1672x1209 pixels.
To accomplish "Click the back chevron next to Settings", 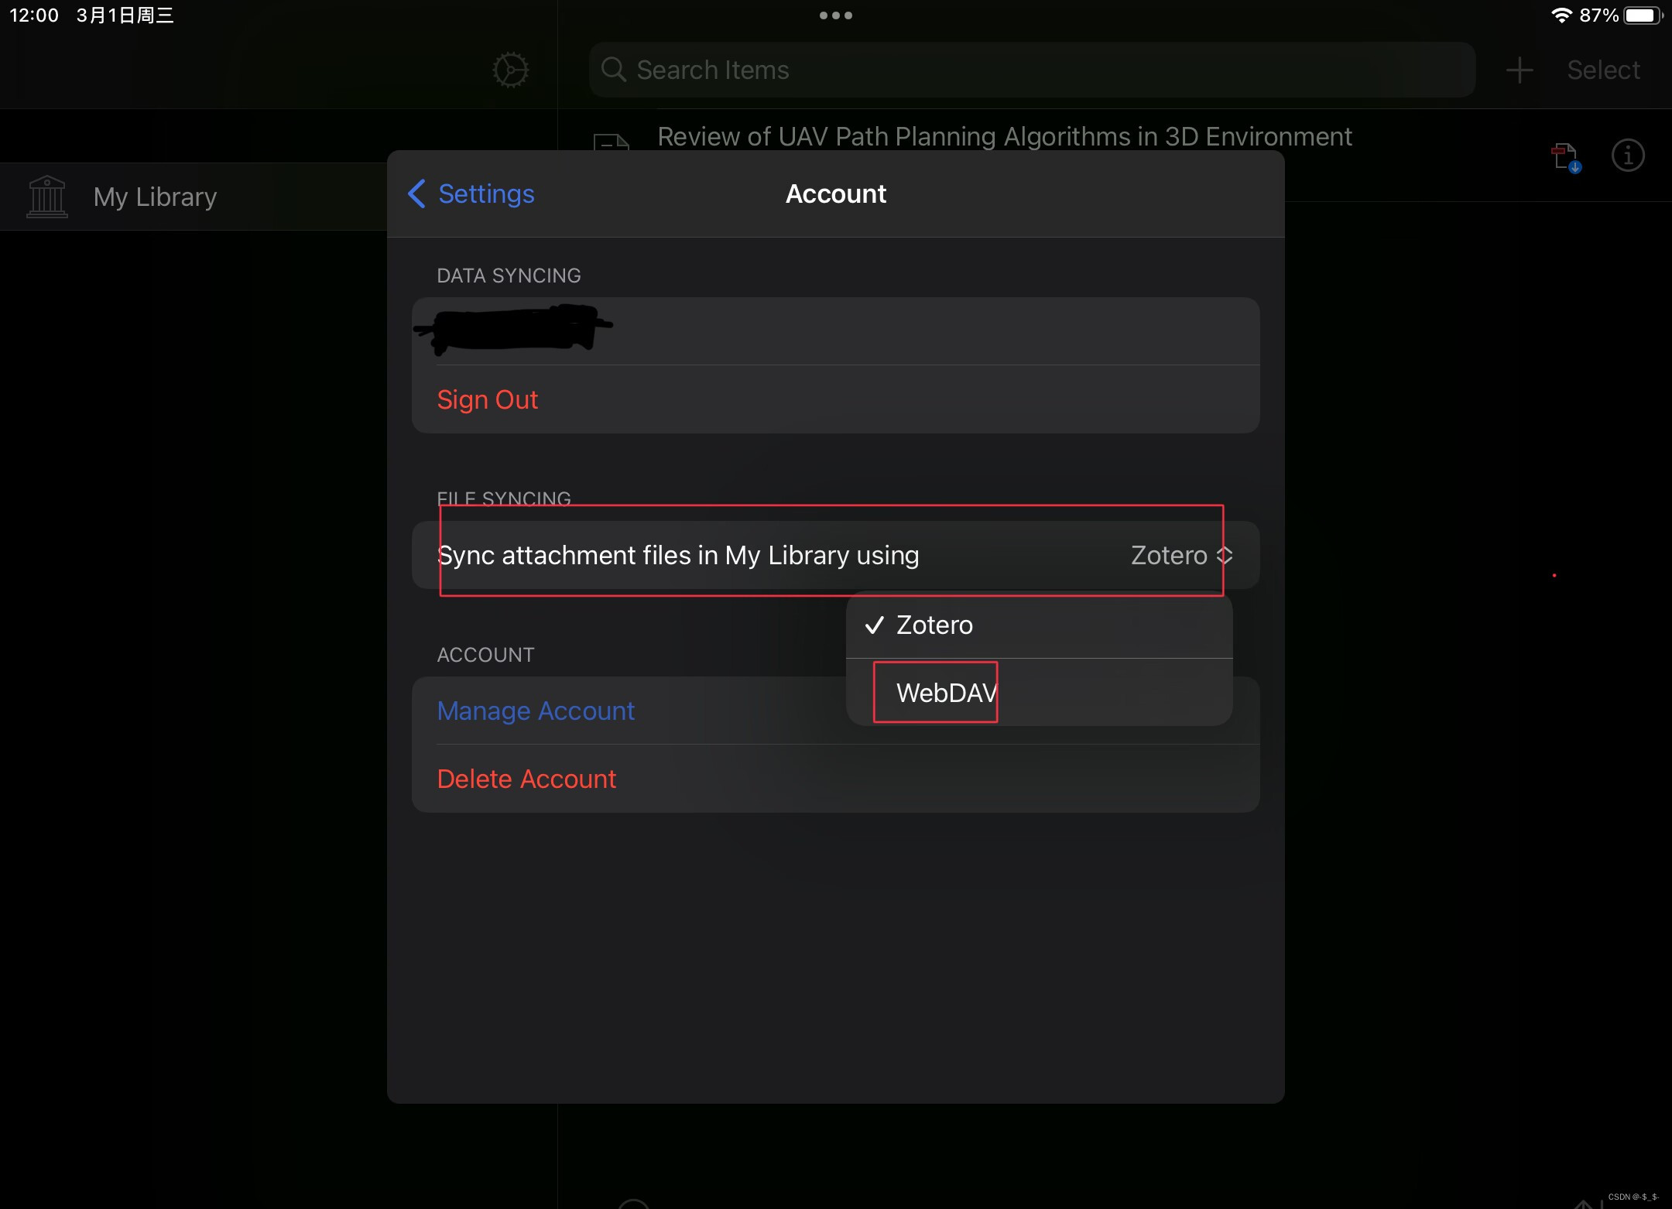I will [416, 194].
